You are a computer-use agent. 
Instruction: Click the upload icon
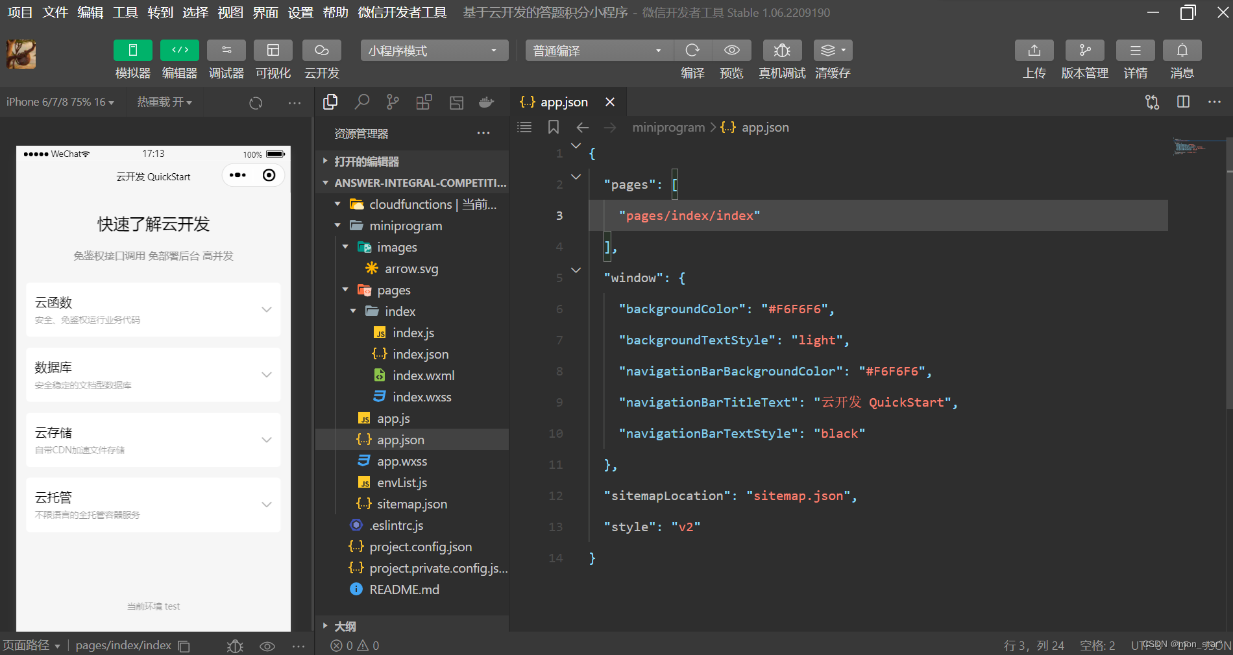1034,51
